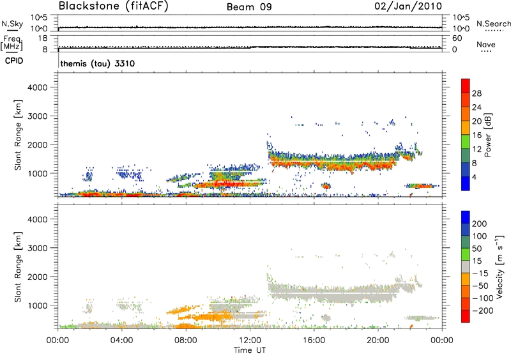
Task: Click the "12" label on the power scale
Action: coord(477,150)
